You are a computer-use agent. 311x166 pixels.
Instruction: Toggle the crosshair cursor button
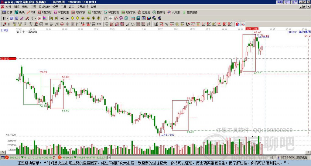tap(111, 18)
